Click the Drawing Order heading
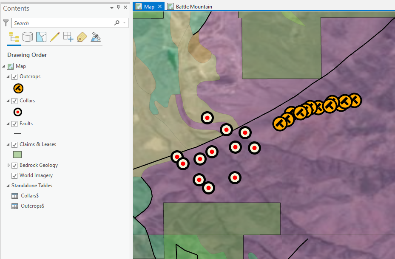395x259 pixels. point(27,55)
